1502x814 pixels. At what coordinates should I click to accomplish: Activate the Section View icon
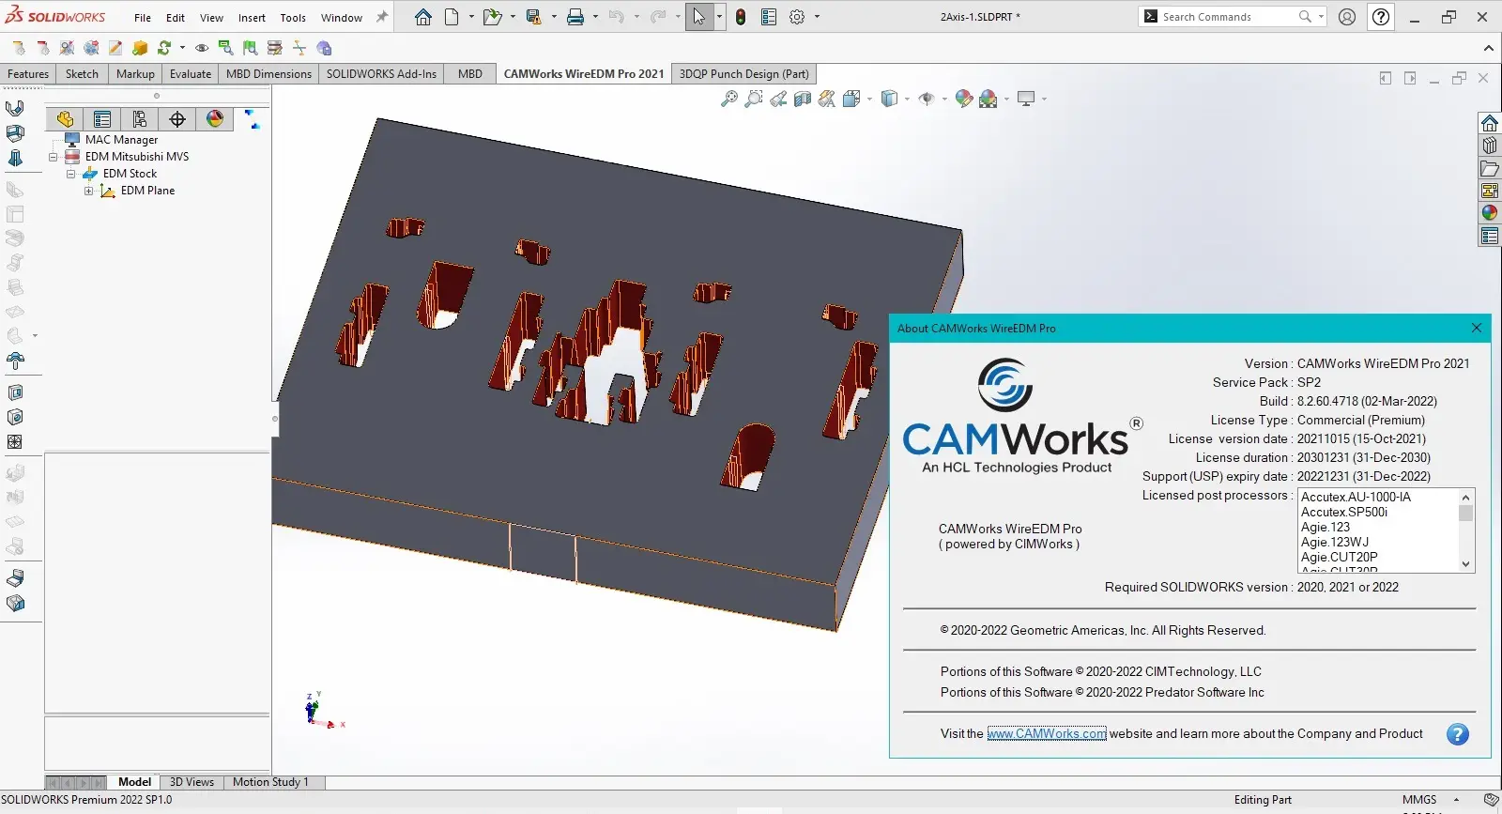(803, 99)
